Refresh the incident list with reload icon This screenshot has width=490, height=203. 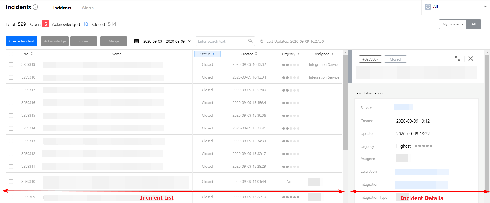click(x=262, y=41)
